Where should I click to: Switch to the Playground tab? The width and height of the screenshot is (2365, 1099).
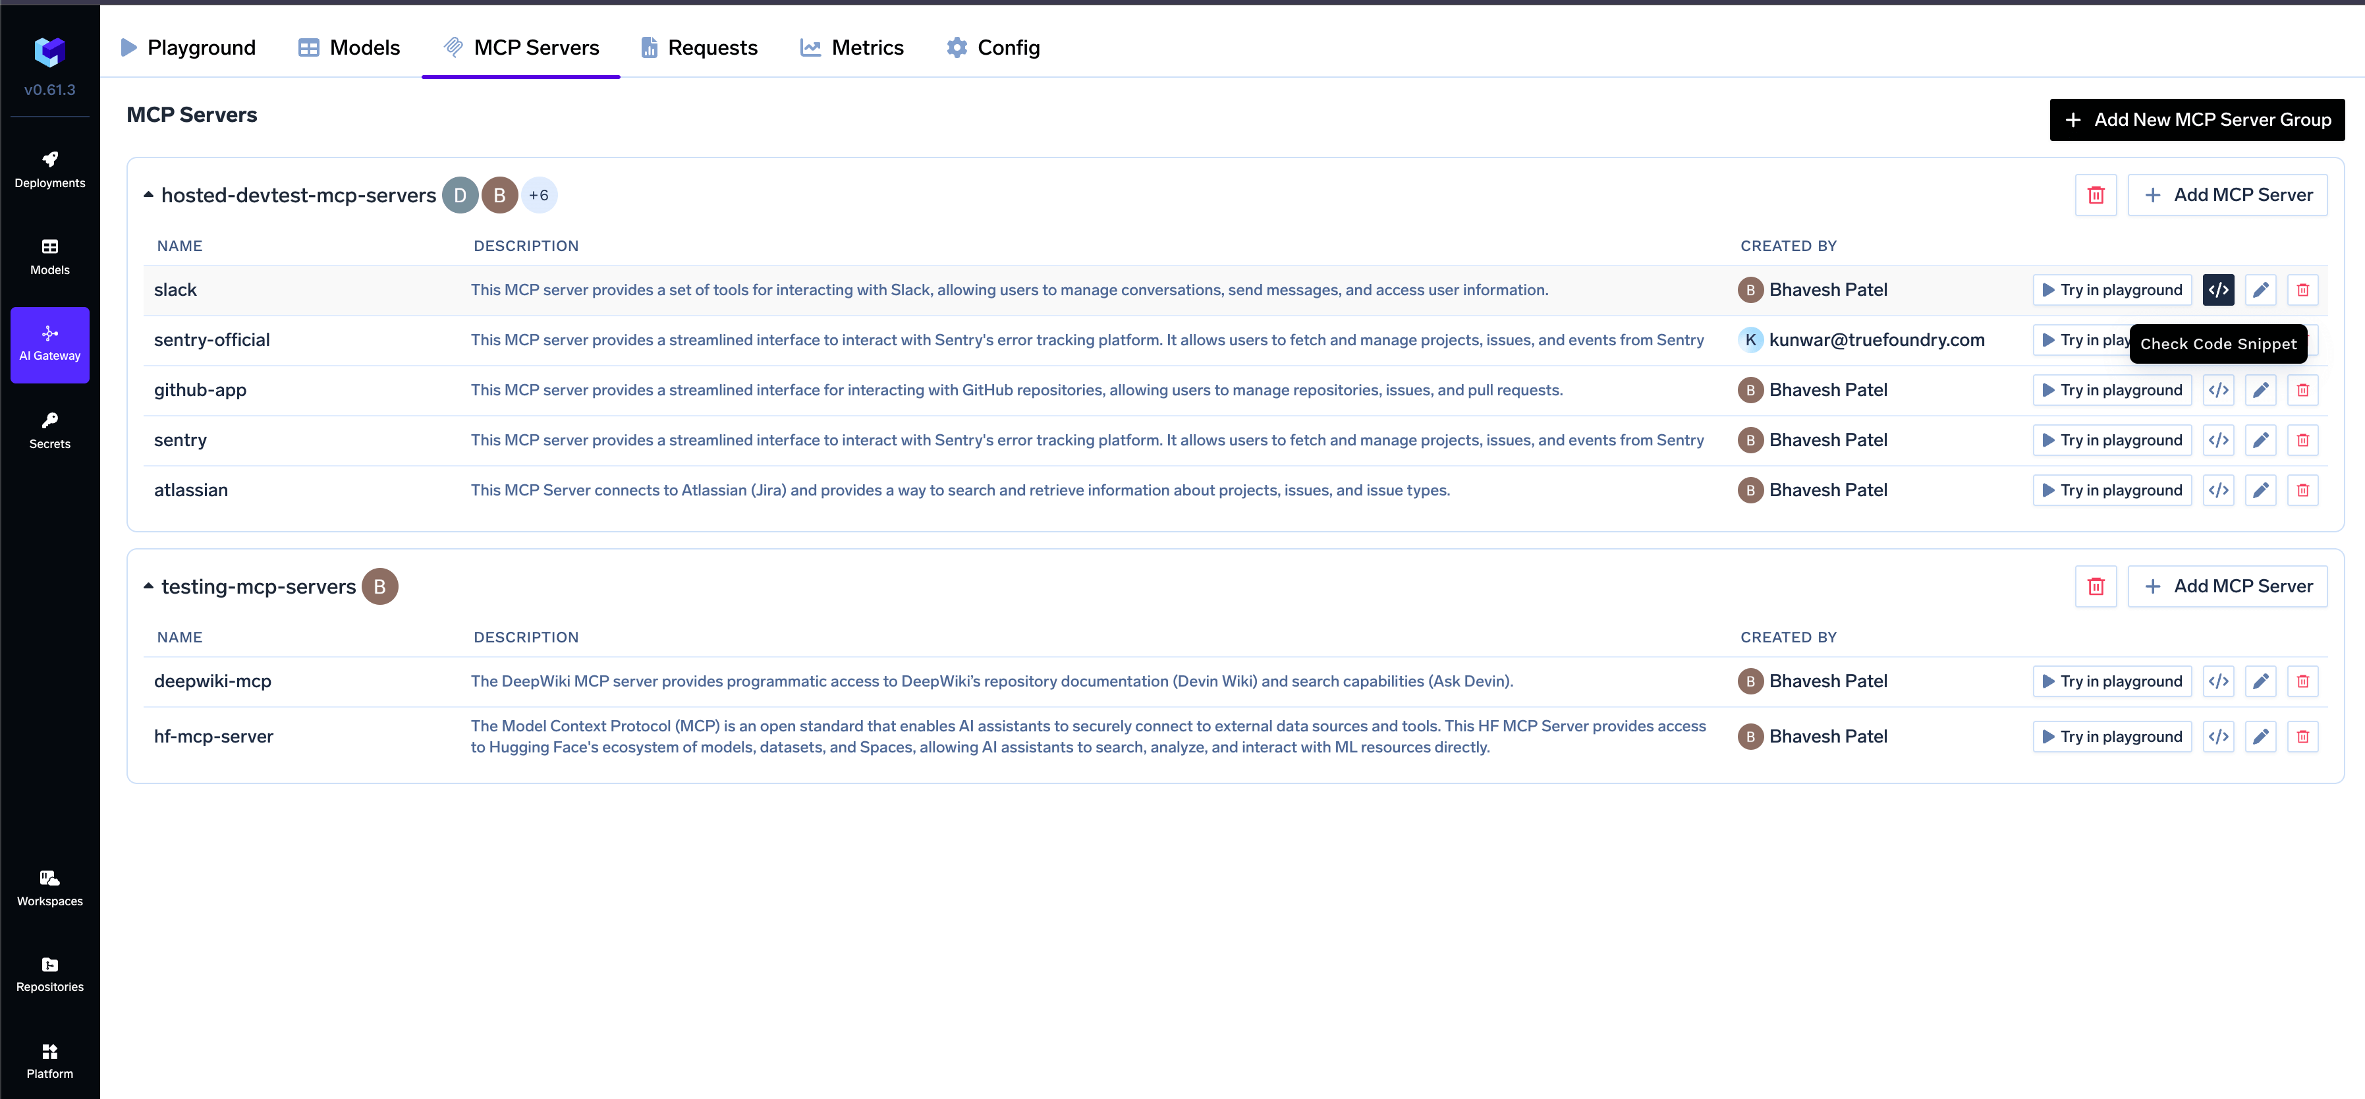coord(188,47)
